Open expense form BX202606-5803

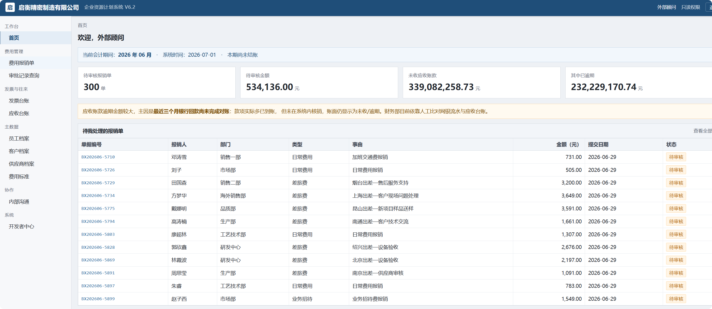point(98,234)
